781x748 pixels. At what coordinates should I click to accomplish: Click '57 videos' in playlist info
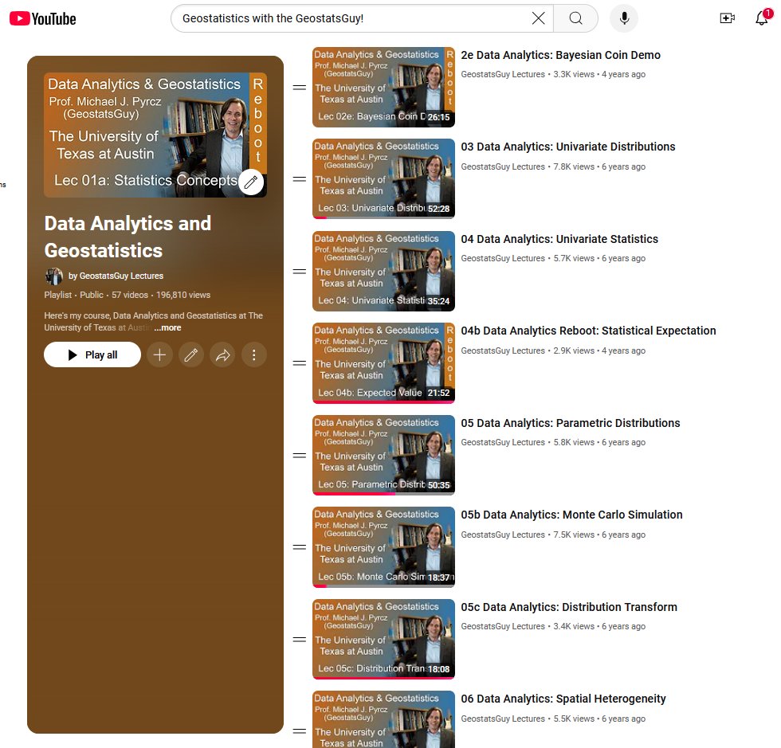click(129, 295)
